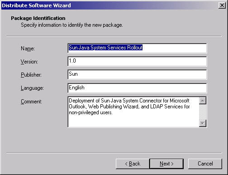Click the Comment scrollbar down arrow
The image size is (228, 175).
(x=203, y=123)
